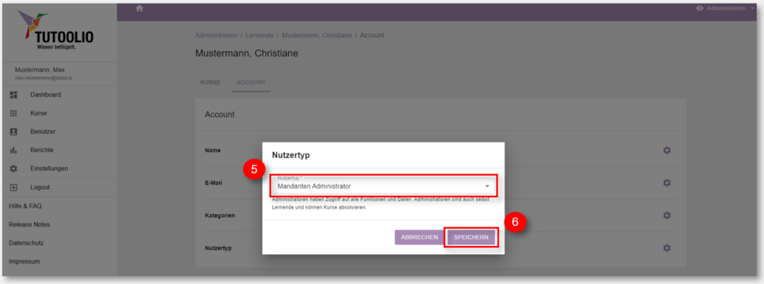Click the gear icon in Name row
This screenshot has width=764, height=284.
click(667, 150)
